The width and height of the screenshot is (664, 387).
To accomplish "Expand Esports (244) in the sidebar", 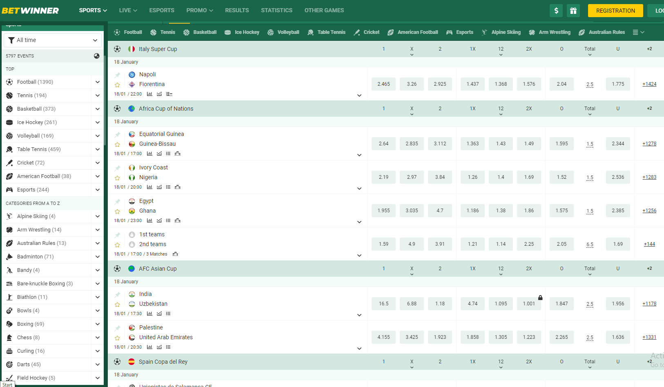I will (97, 190).
